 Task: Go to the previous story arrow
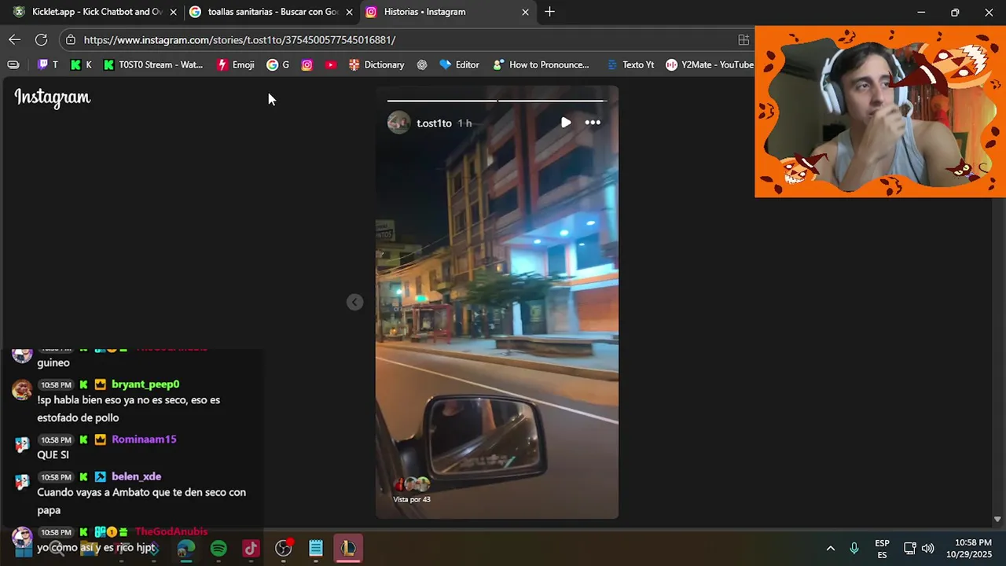point(355,303)
